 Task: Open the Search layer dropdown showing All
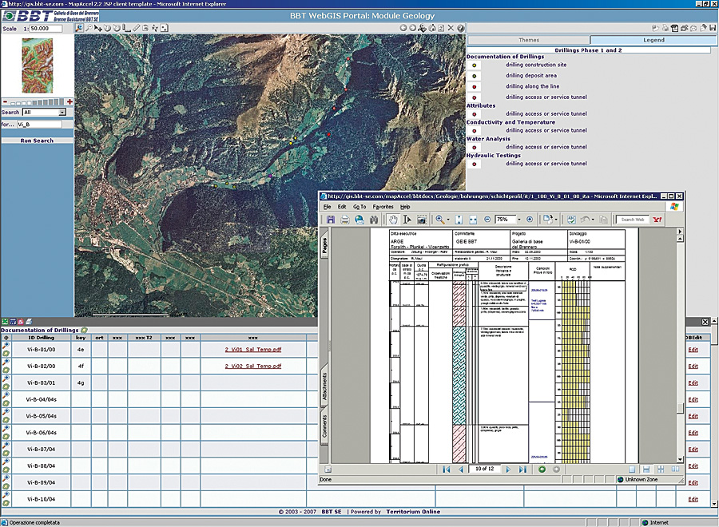(45, 113)
